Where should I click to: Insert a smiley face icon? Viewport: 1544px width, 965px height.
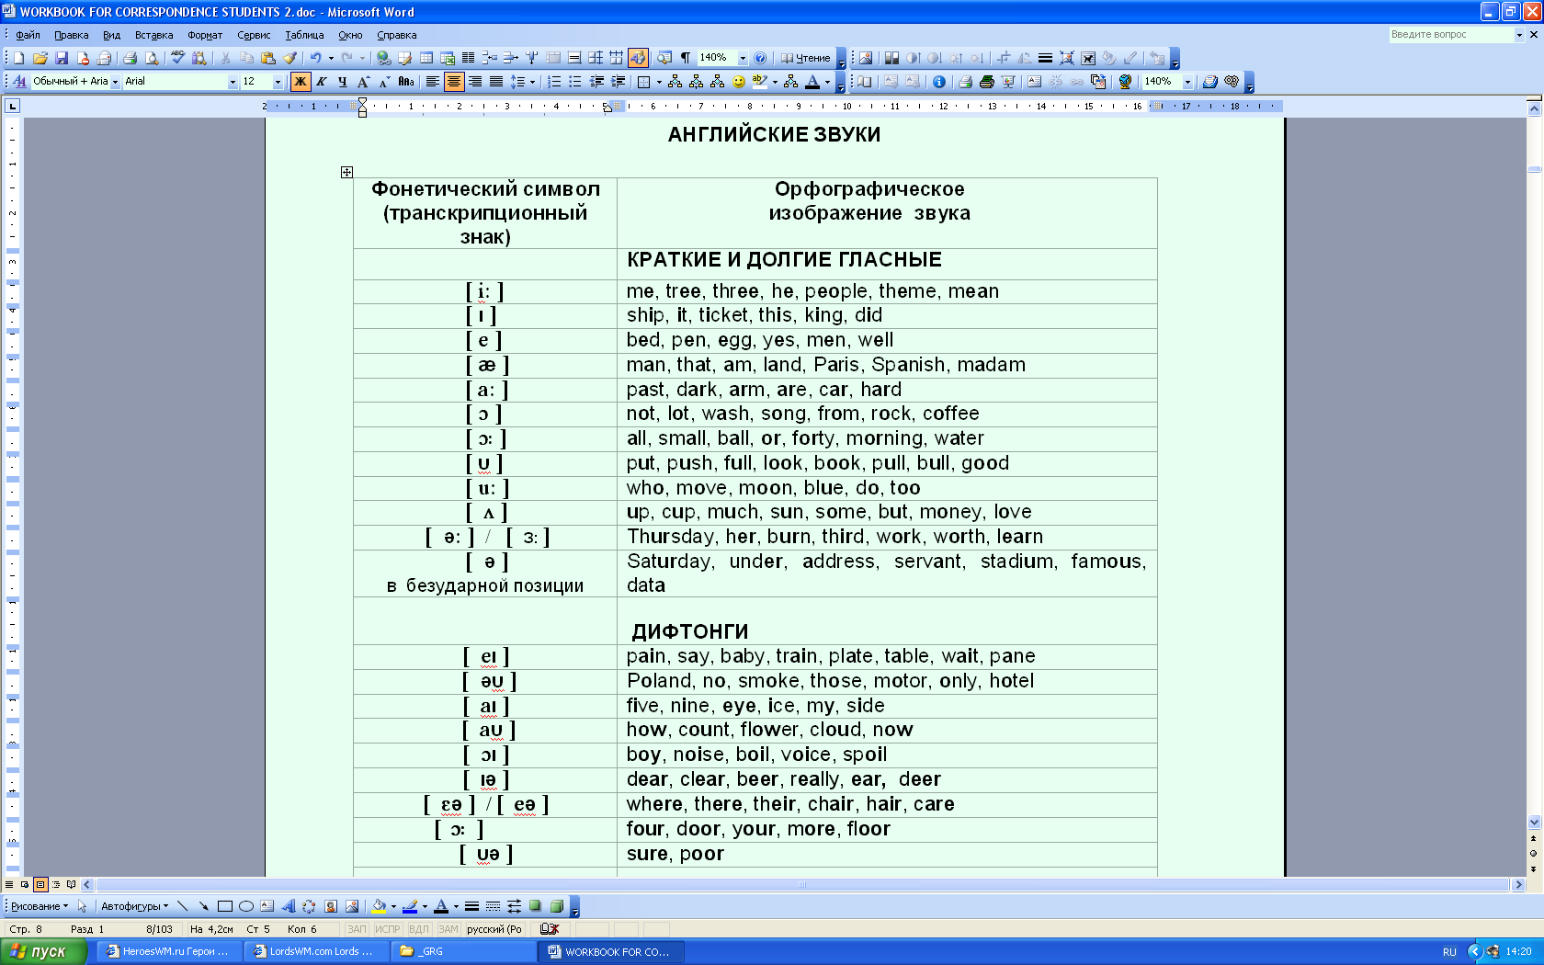click(x=739, y=82)
